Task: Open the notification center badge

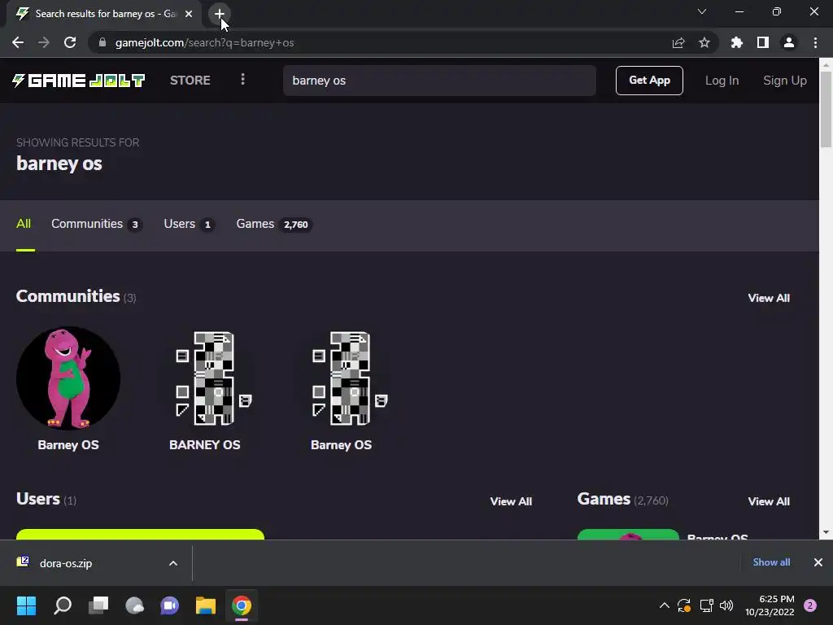Action: [x=810, y=605]
